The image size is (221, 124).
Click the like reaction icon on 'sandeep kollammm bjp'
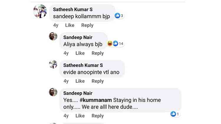point(117,16)
